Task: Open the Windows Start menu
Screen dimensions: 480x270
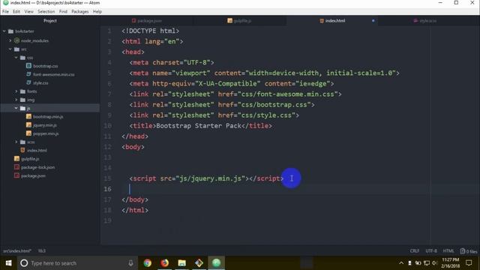Action: pos(8,263)
